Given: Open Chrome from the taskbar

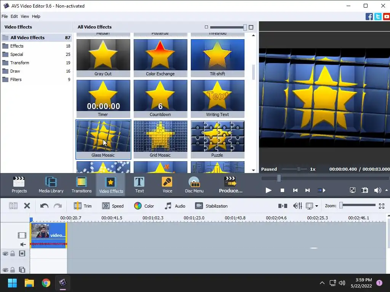Looking at the screenshot, I should pos(46,283).
